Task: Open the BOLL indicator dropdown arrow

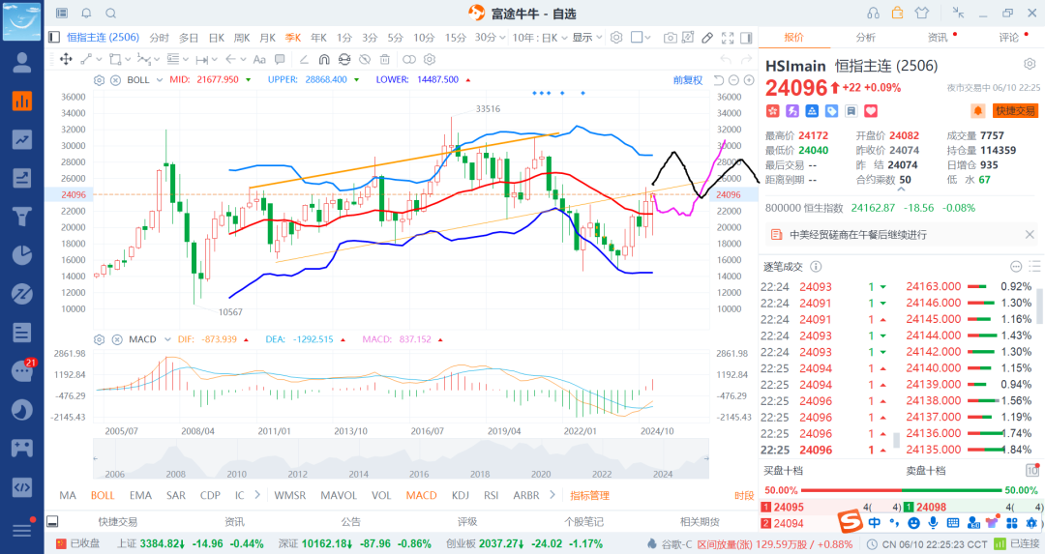Action: [159, 80]
